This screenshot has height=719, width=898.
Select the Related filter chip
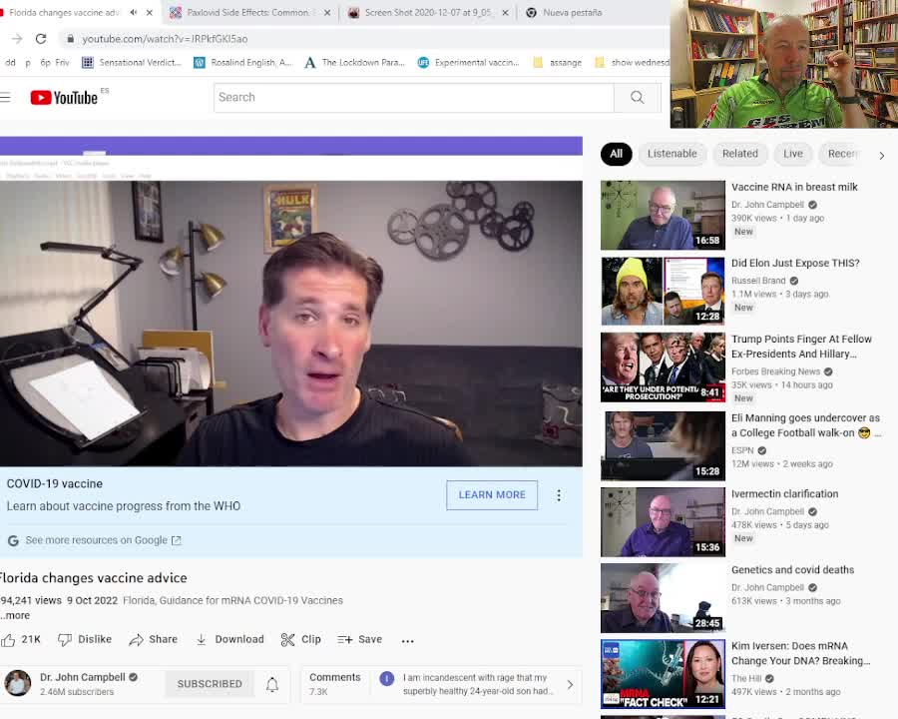click(x=740, y=154)
